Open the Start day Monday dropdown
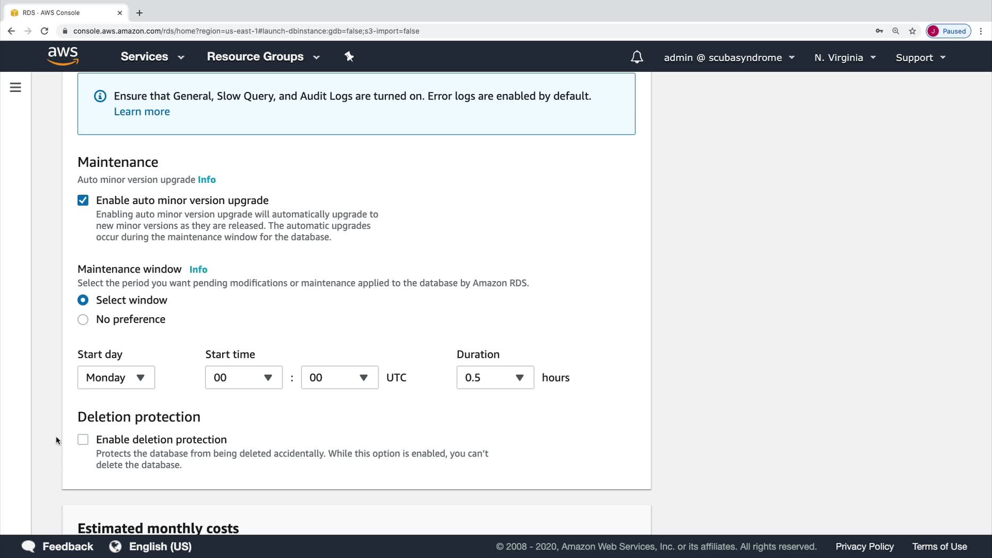The height and width of the screenshot is (558, 992). point(116,377)
